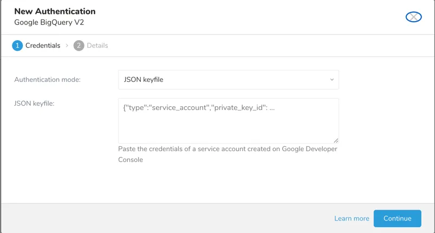
Task: Click the step 2 circle icon
Action: click(x=79, y=46)
